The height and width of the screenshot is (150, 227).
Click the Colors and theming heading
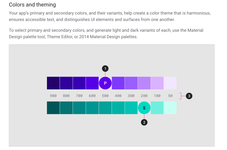(32, 5)
